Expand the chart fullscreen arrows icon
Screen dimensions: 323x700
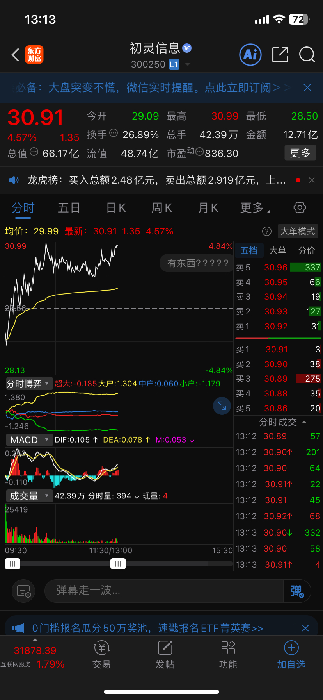(222, 406)
